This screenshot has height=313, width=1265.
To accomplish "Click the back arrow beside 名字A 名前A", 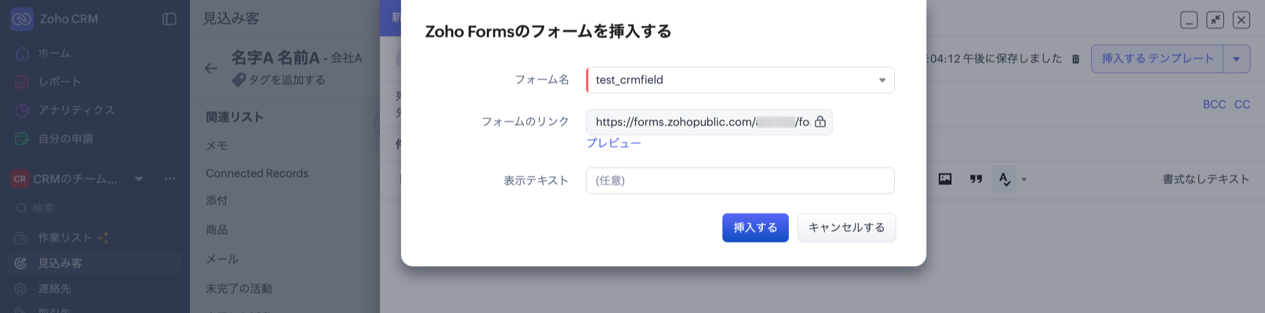I will coord(211,68).
